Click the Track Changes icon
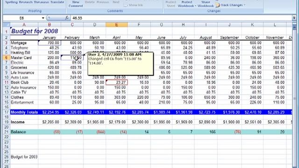 218,5
